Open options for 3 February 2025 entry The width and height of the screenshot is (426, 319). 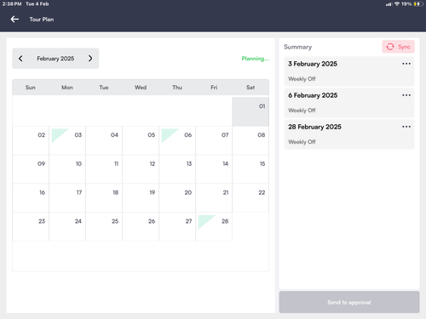[406, 64]
